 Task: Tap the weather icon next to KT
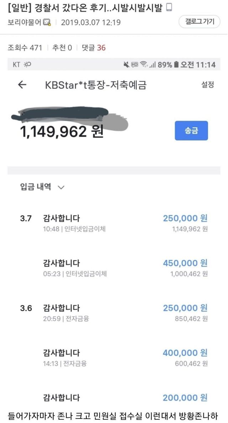pos(27,64)
